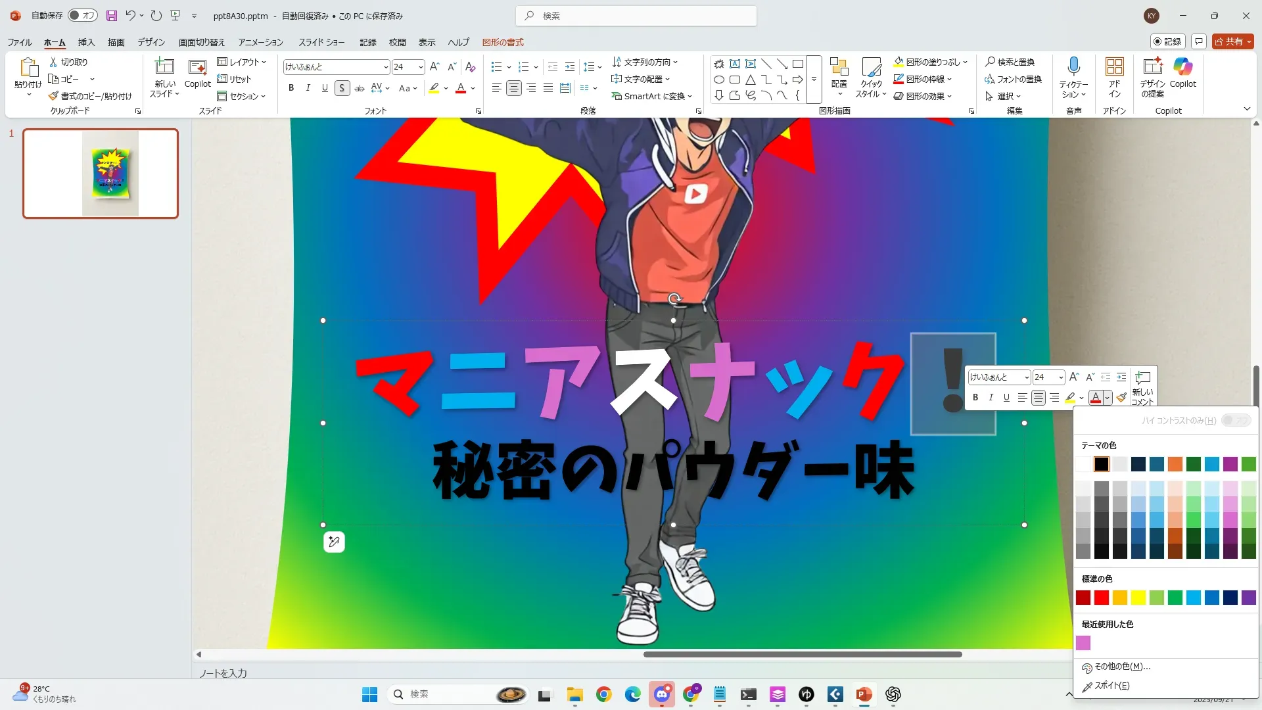Screen dimensions: 1262x710
Task: Click the Format Painter brush icon
Action: click(x=54, y=96)
